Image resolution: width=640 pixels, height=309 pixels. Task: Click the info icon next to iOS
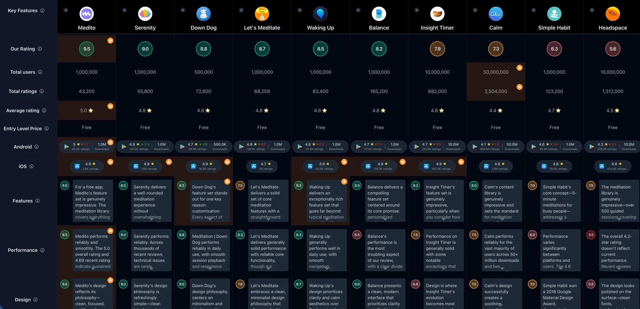[31, 166]
